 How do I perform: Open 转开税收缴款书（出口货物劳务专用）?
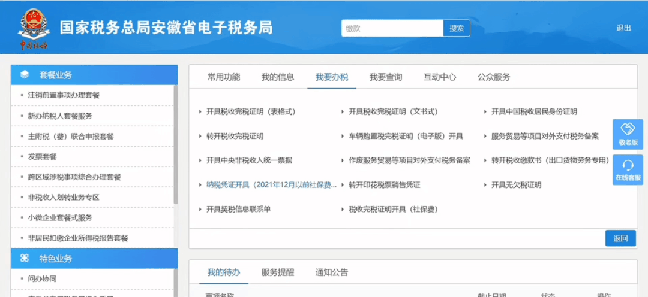coord(550,160)
